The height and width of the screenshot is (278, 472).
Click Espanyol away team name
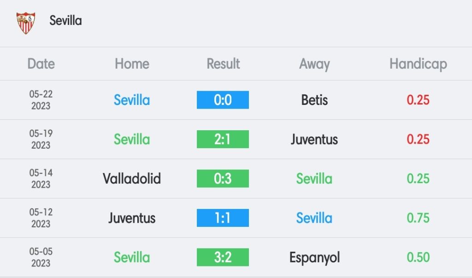click(x=314, y=258)
